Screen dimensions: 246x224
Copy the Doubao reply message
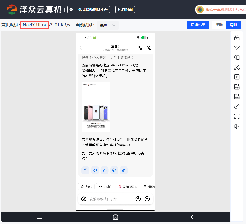pyautogui.click(x=85, y=170)
